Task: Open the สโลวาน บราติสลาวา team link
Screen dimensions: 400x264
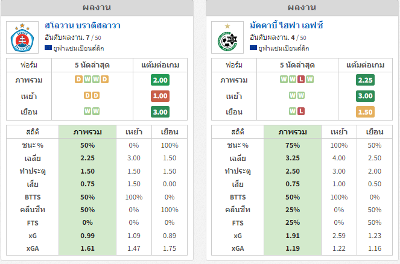Action: (x=83, y=25)
